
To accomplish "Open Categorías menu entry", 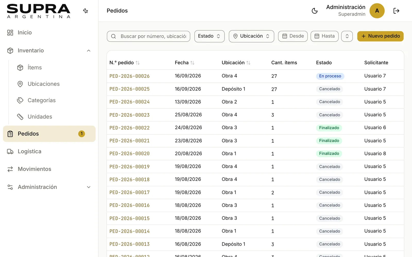I will [42, 100].
